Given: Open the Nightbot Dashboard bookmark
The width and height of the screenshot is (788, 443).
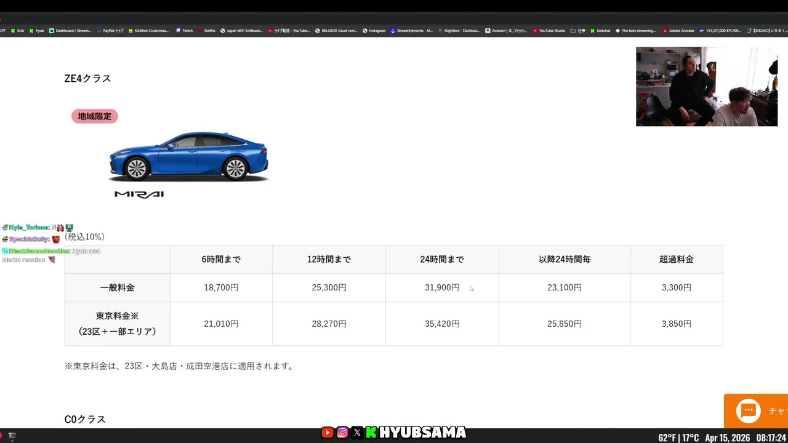Looking at the screenshot, I should click(459, 30).
